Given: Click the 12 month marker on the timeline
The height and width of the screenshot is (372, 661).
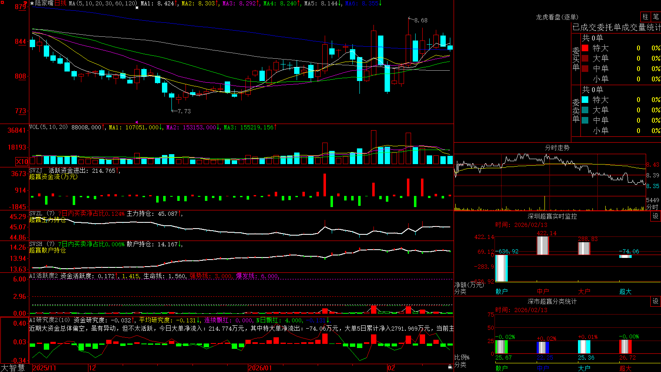Looking at the screenshot, I should click(93, 368).
